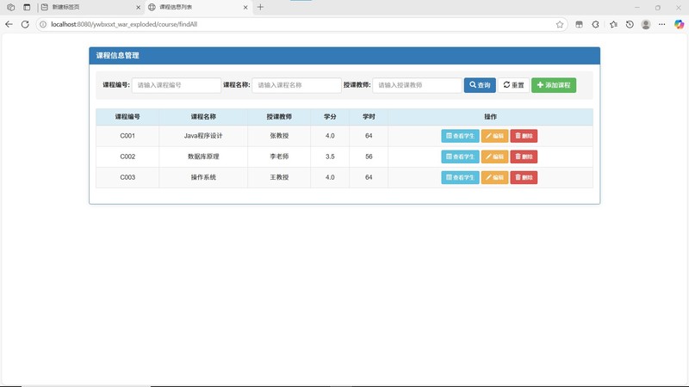Delete the 操作系统 course

[524, 177]
